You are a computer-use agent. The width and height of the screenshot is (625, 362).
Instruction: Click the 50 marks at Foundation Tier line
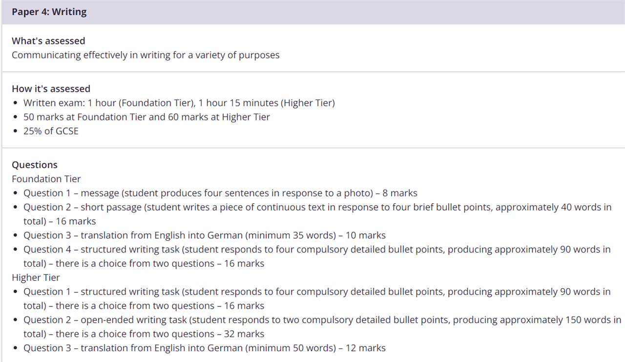[146, 117]
